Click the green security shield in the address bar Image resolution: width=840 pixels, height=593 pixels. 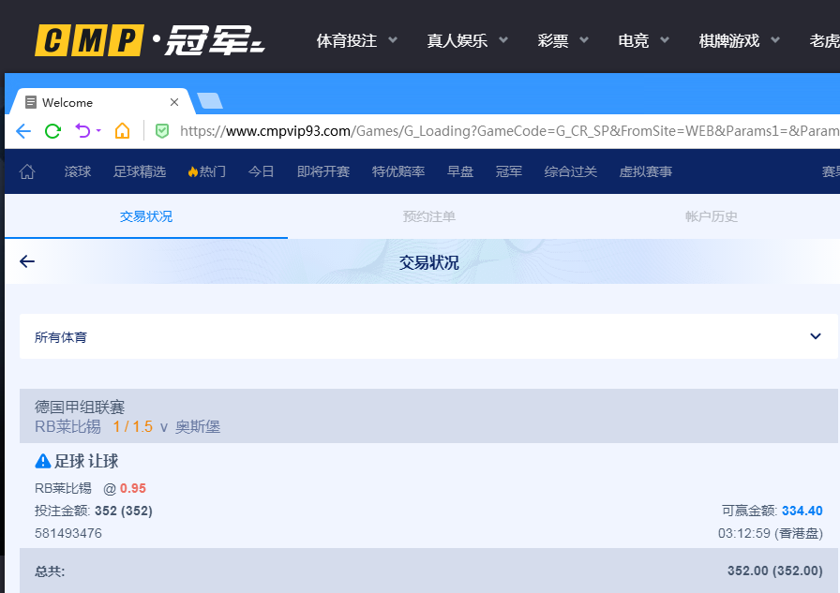(161, 132)
